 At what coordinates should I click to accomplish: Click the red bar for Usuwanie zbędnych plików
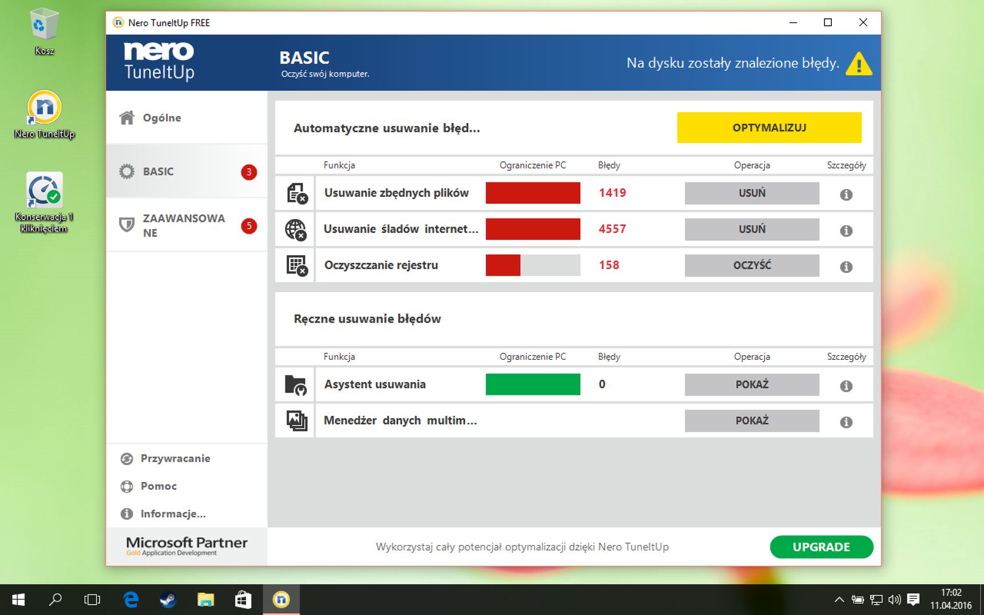[x=533, y=193]
